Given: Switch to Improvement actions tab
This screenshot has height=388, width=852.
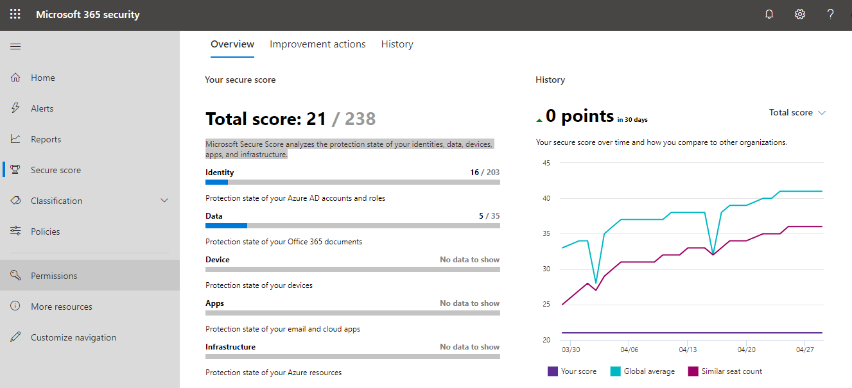Looking at the screenshot, I should [318, 44].
